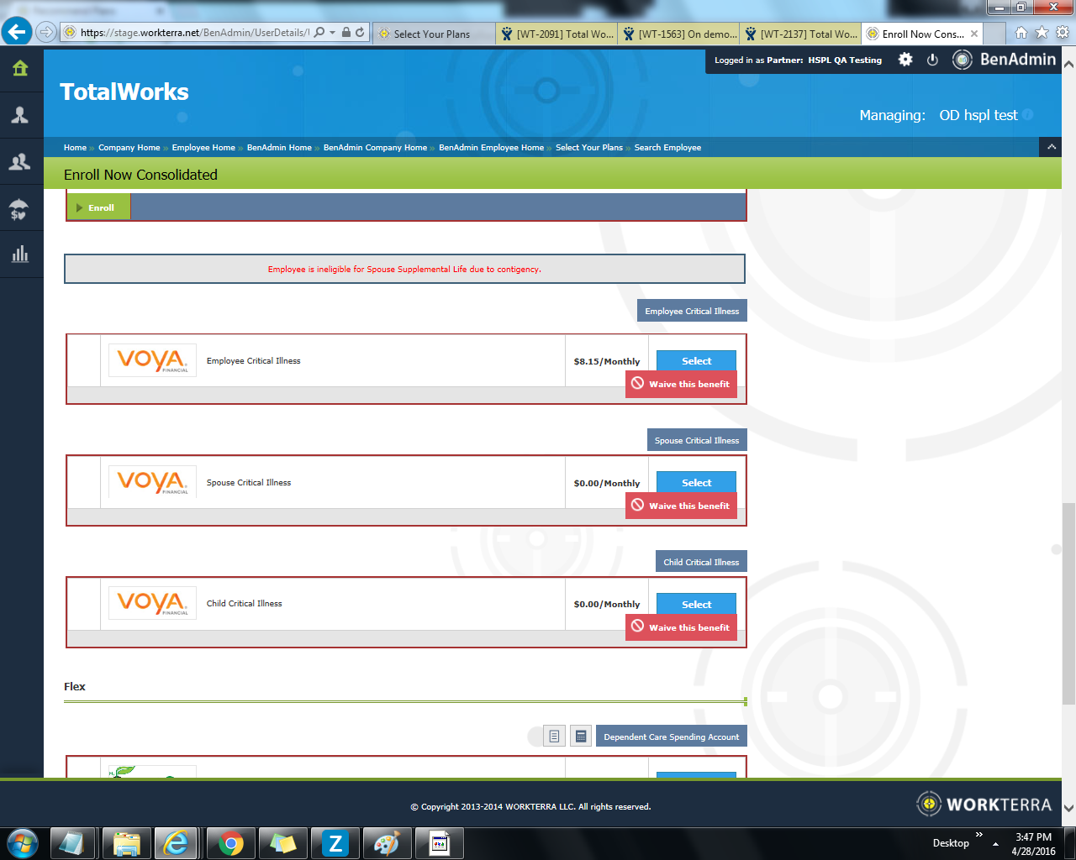Click the logout power icon

point(932,60)
